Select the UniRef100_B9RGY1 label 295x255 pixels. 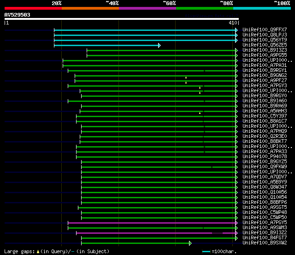tap(265, 70)
